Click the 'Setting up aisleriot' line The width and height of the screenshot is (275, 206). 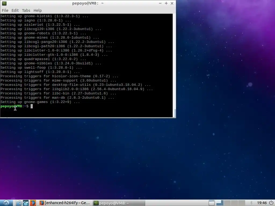click(x=40, y=25)
